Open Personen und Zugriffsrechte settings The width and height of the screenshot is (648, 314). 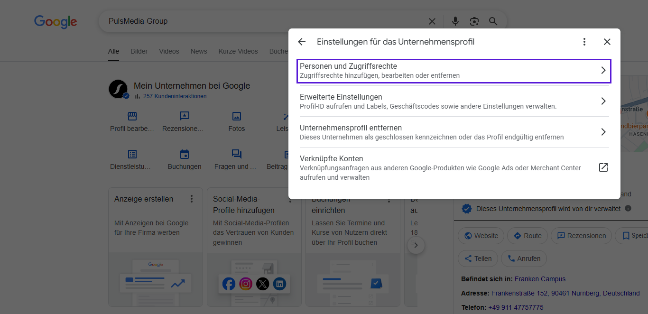(x=454, y=71)
